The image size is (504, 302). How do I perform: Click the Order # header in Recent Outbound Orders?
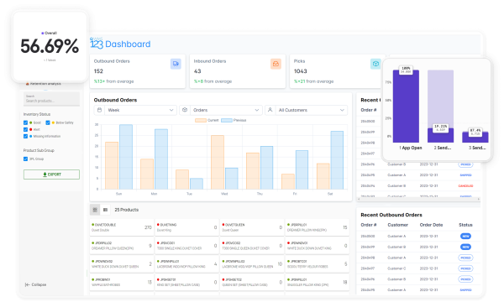pos(369,225)
